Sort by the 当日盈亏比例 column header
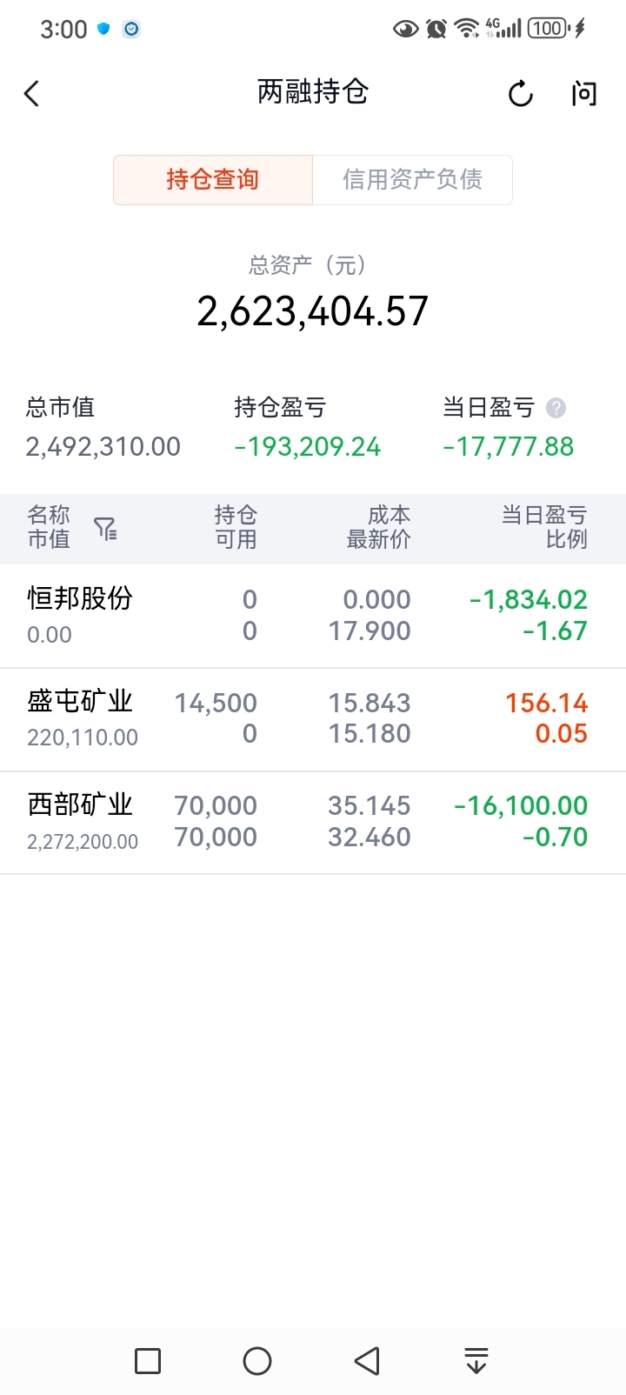626x1395 pixels. pos(544,527)
